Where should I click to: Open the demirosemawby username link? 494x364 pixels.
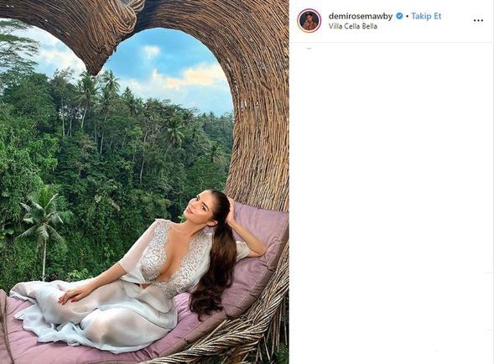click(x=361, y=16)
